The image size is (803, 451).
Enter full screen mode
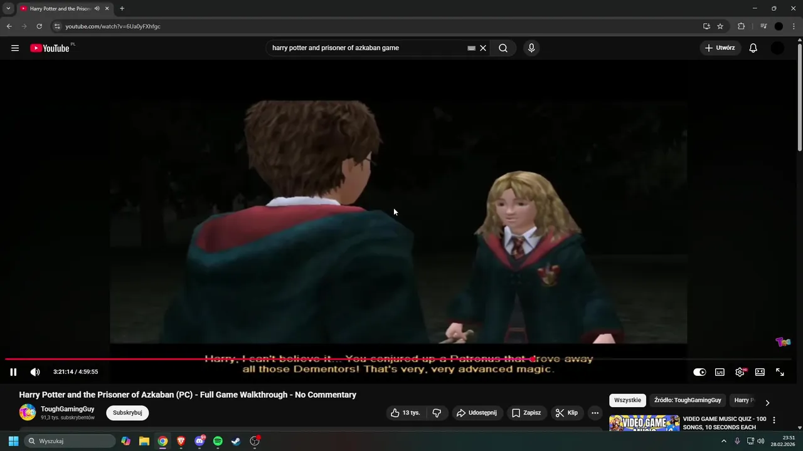click(780, 372)
